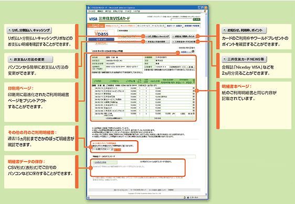Image resolution: width=295 pixels, height=204 pixels.
Task: Click the printer icon beside the print link
Action: pyautogui.click(x=193, y=52)
